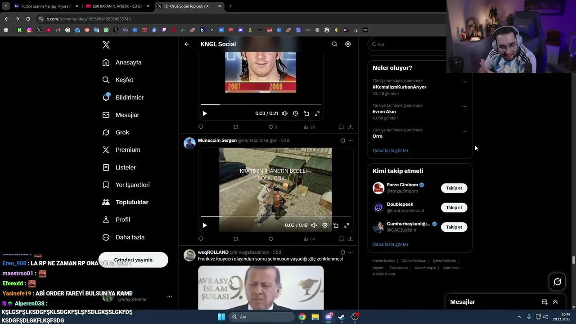
Task: Bookmark the post with 95 views
Action: pyautogui.click(x=342, y=127)
